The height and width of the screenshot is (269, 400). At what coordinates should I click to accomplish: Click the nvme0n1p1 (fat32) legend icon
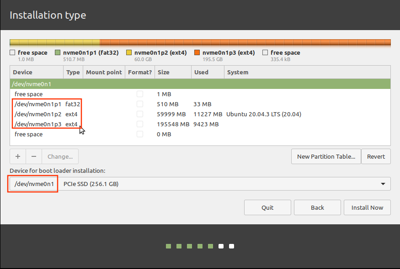(58, 52)
